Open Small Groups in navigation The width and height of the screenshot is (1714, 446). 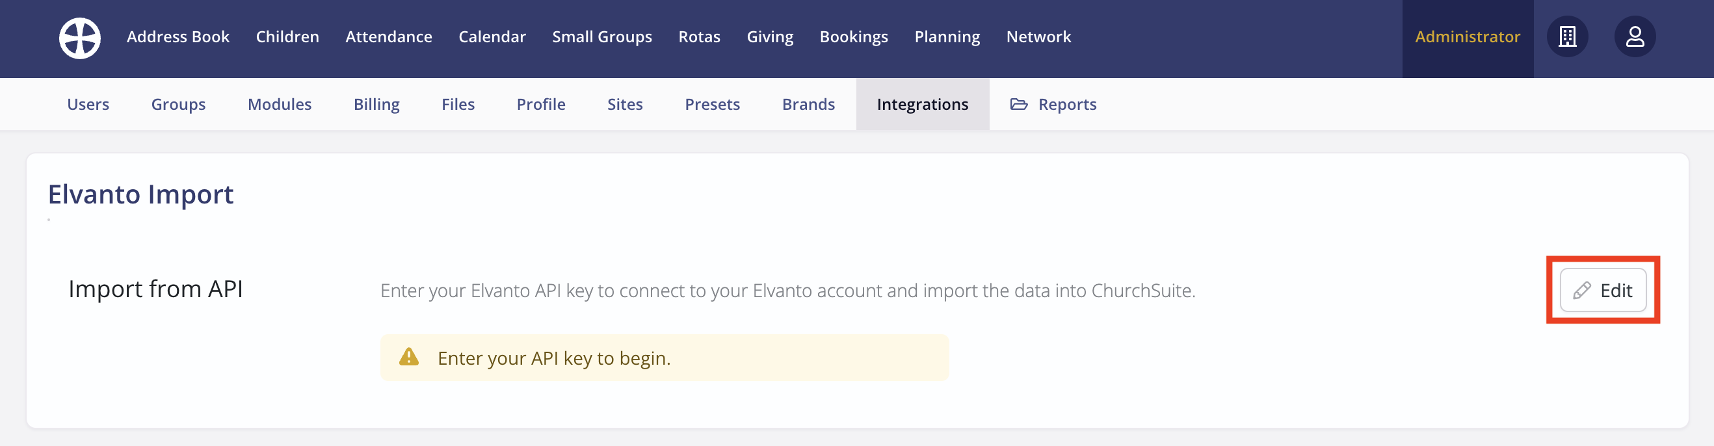click(601, 36)
